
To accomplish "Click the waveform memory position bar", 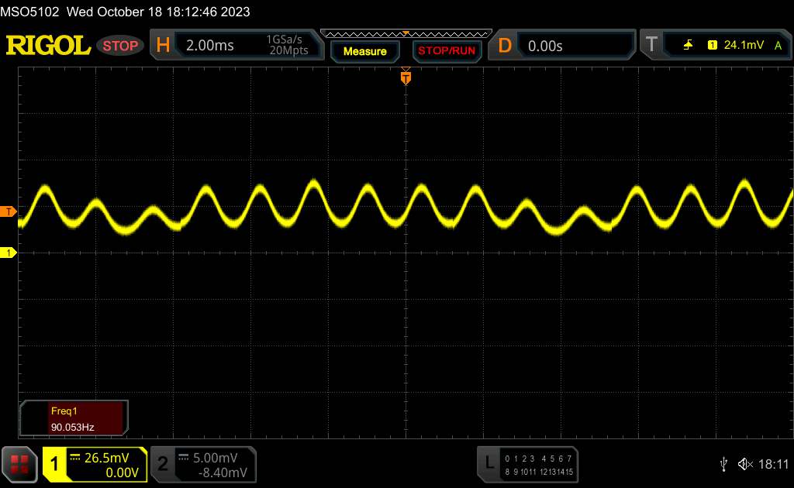I will click(x=406, y=34).
